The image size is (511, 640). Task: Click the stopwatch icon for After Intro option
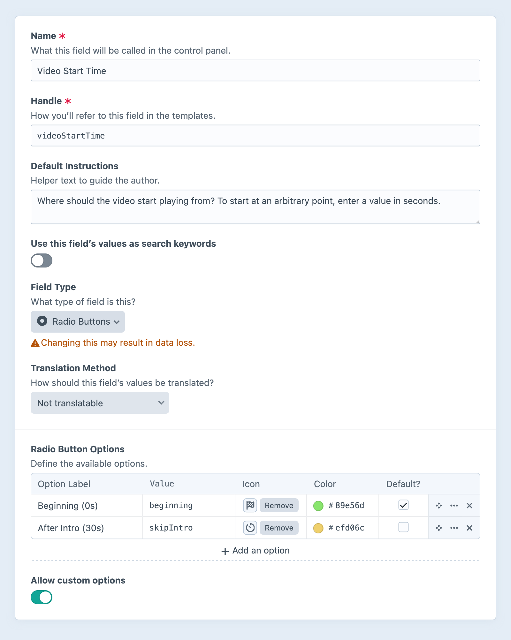point(249,528)
